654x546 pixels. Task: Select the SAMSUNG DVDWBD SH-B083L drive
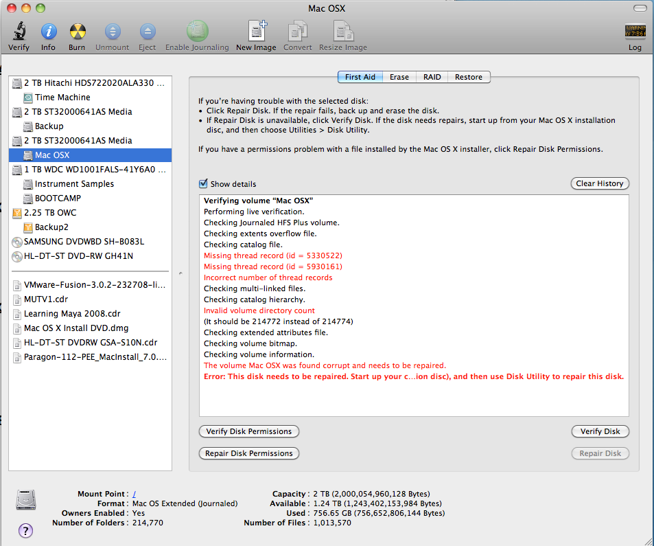coord(90,242)
